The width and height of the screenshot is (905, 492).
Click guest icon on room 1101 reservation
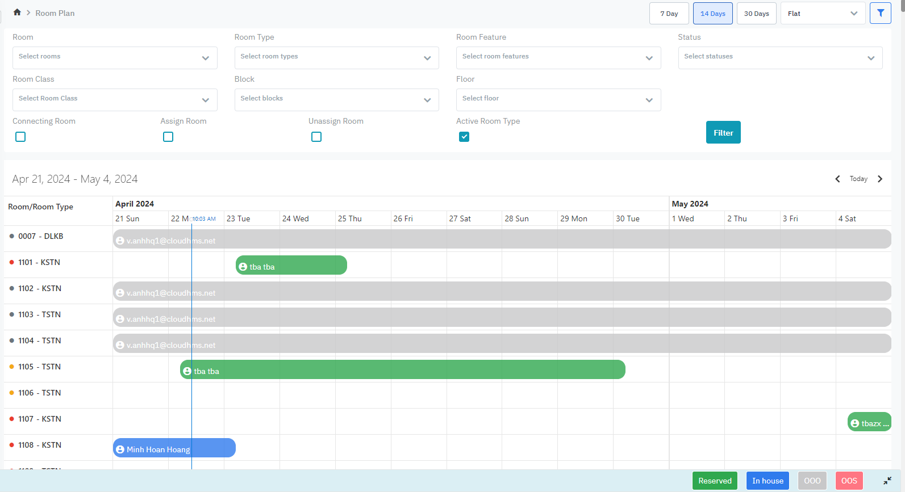[243, 267]
